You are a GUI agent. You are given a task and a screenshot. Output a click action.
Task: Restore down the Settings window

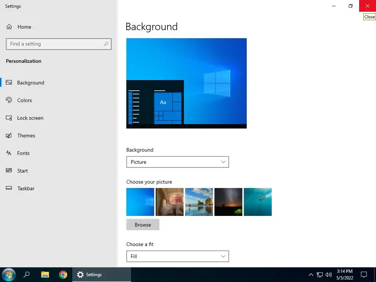point(351,6)
